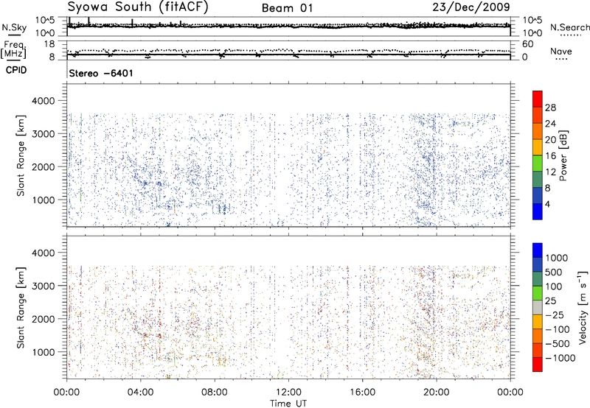Click the '-100' tick on the Velocity colorbar

click(558, 329)
